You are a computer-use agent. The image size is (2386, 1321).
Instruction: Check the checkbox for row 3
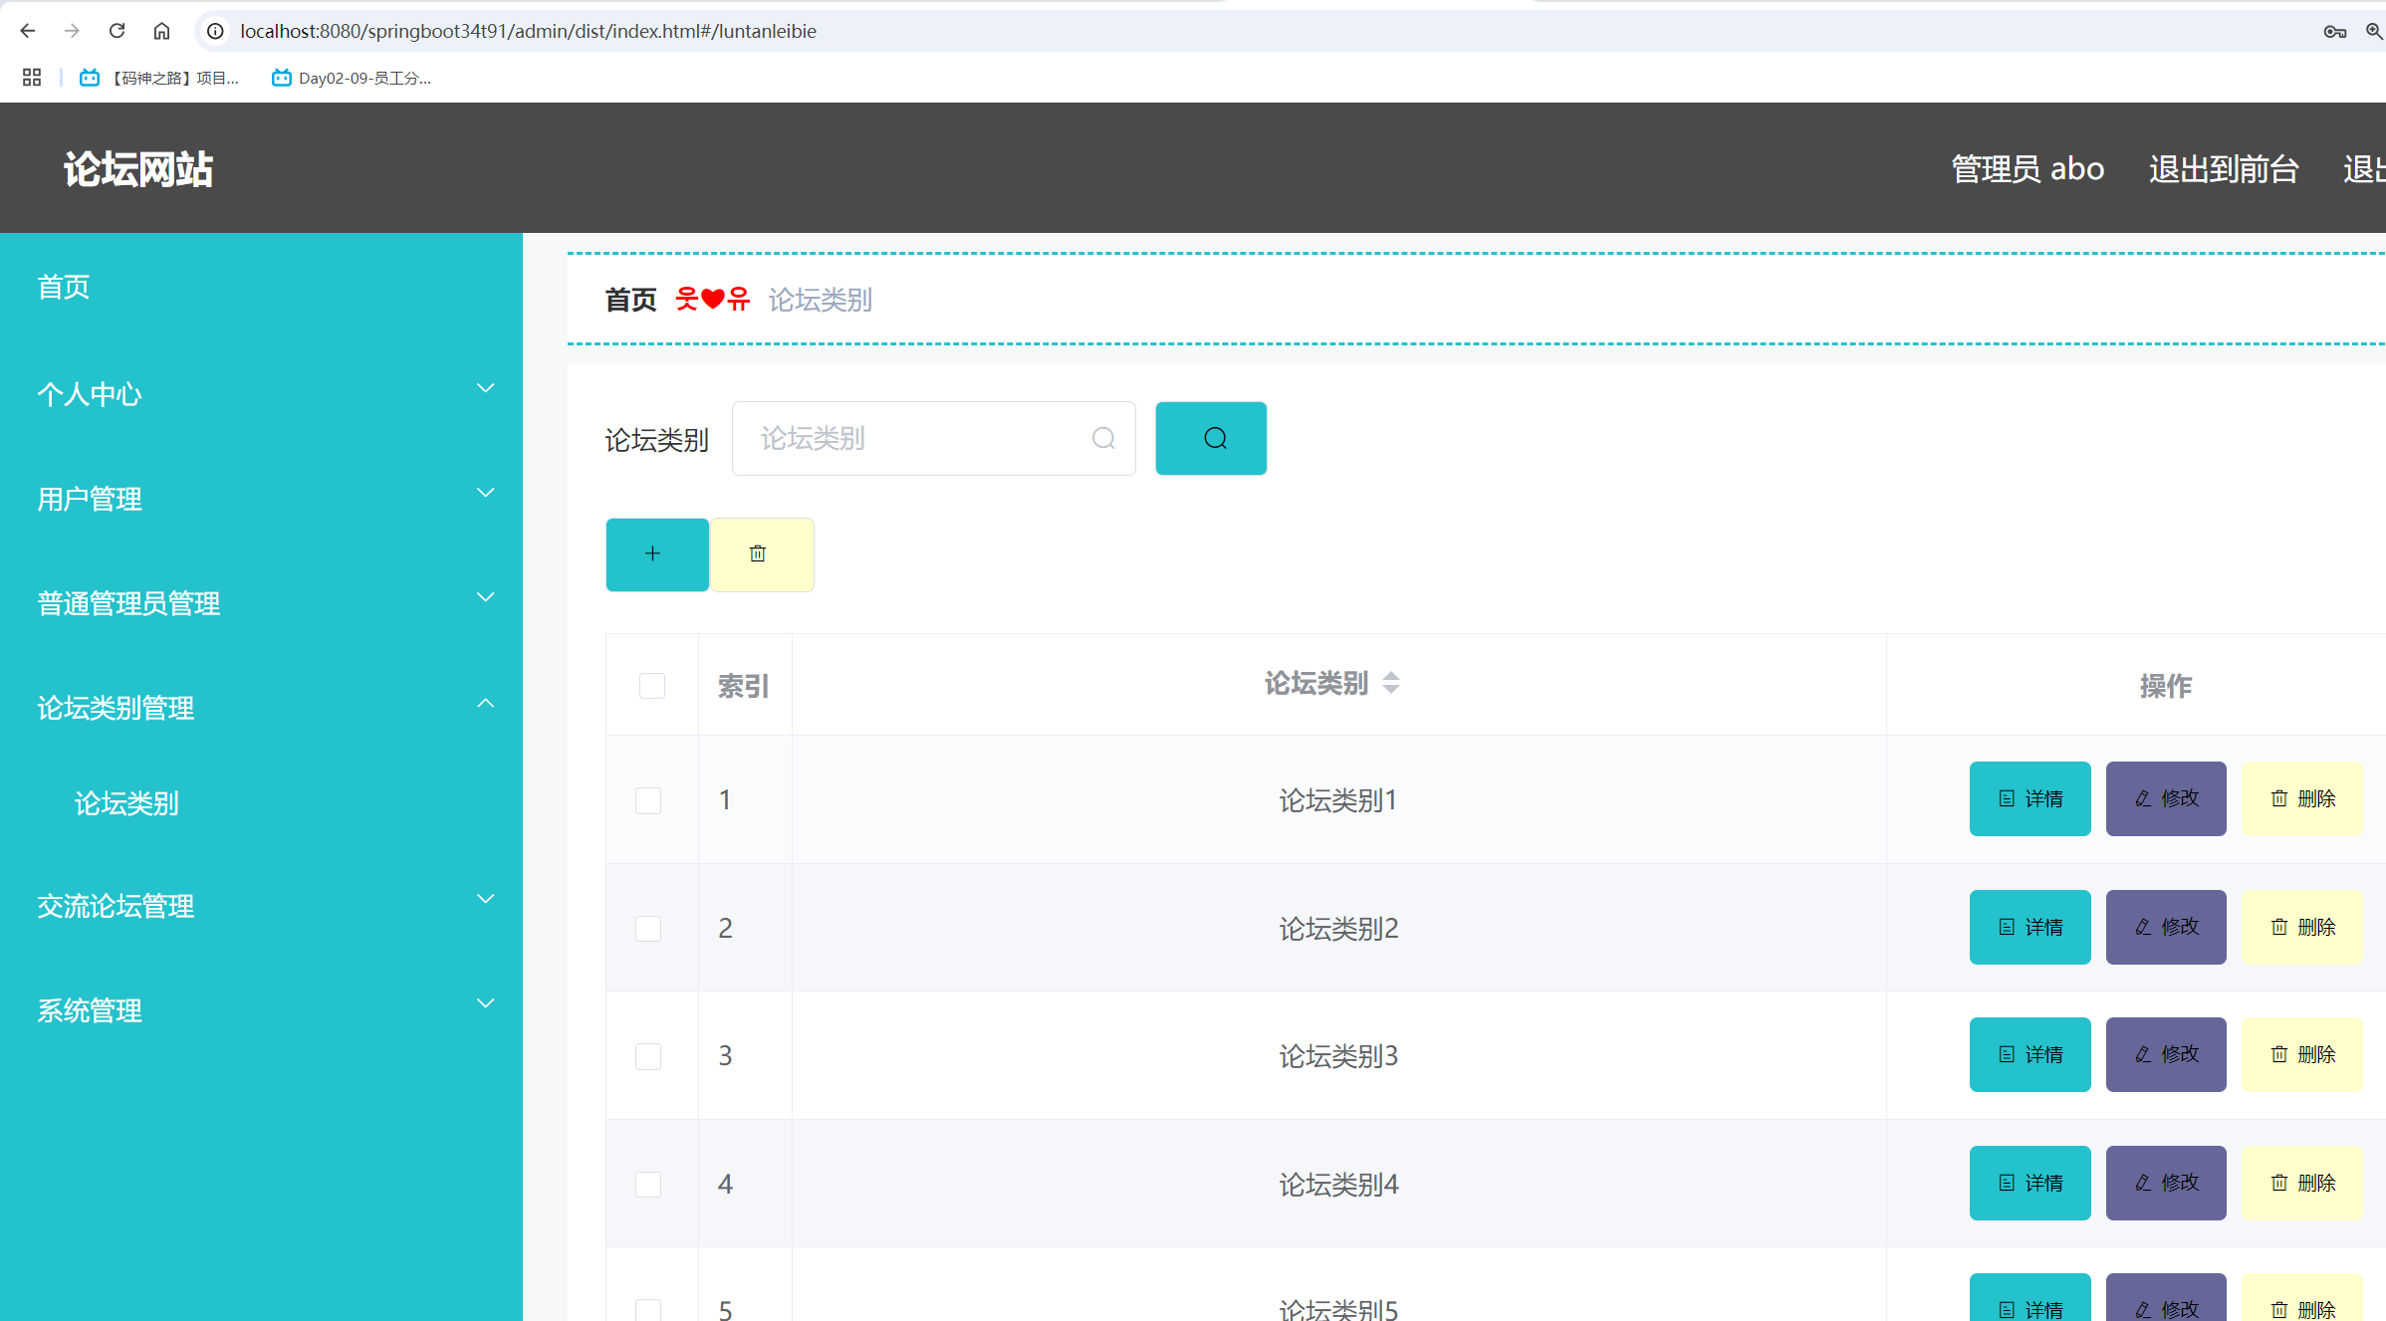coord(648,1056)
